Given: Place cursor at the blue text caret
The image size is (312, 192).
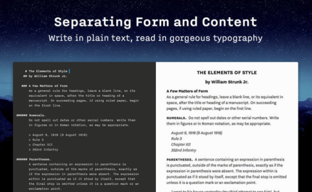Looking at the screenshot, I should [x=69, y=71].
